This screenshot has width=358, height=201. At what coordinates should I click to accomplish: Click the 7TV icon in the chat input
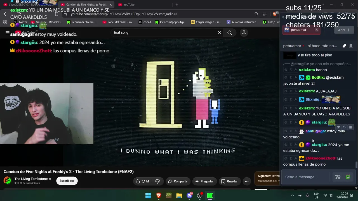pyautogui.click(x=338, y=177)
